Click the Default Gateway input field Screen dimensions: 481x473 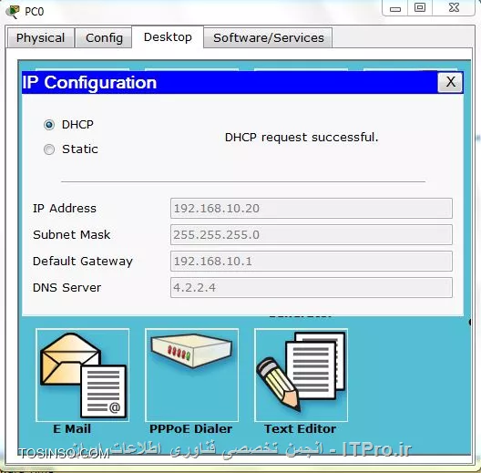pyautogui.click(x=312, y=262)
